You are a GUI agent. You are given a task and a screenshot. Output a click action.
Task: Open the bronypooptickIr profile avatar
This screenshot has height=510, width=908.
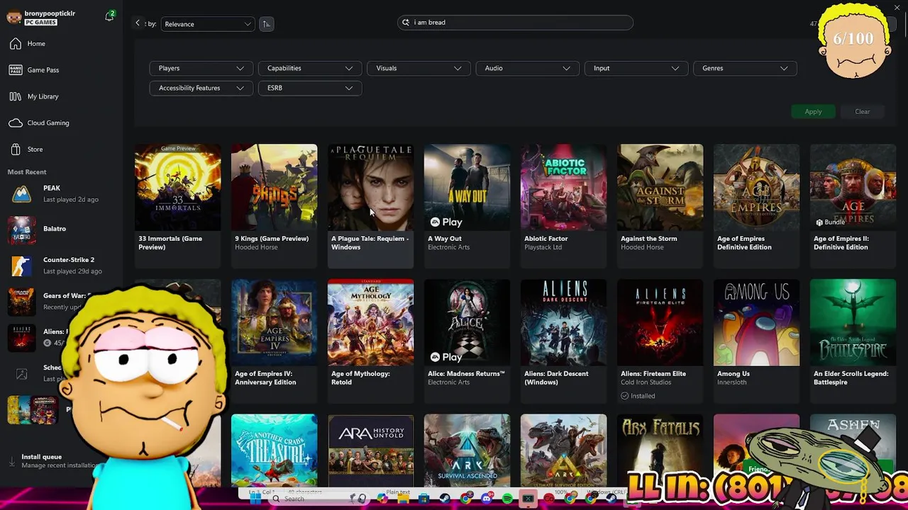pos(14,17)
